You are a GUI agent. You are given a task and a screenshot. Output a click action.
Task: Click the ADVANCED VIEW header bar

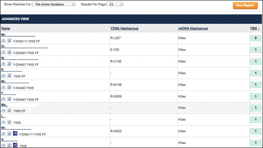coord(131,19)
